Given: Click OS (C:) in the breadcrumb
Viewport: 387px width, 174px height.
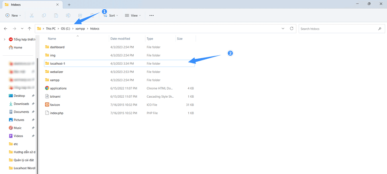Looking at the screenshot, I should [x=66, y=29].
